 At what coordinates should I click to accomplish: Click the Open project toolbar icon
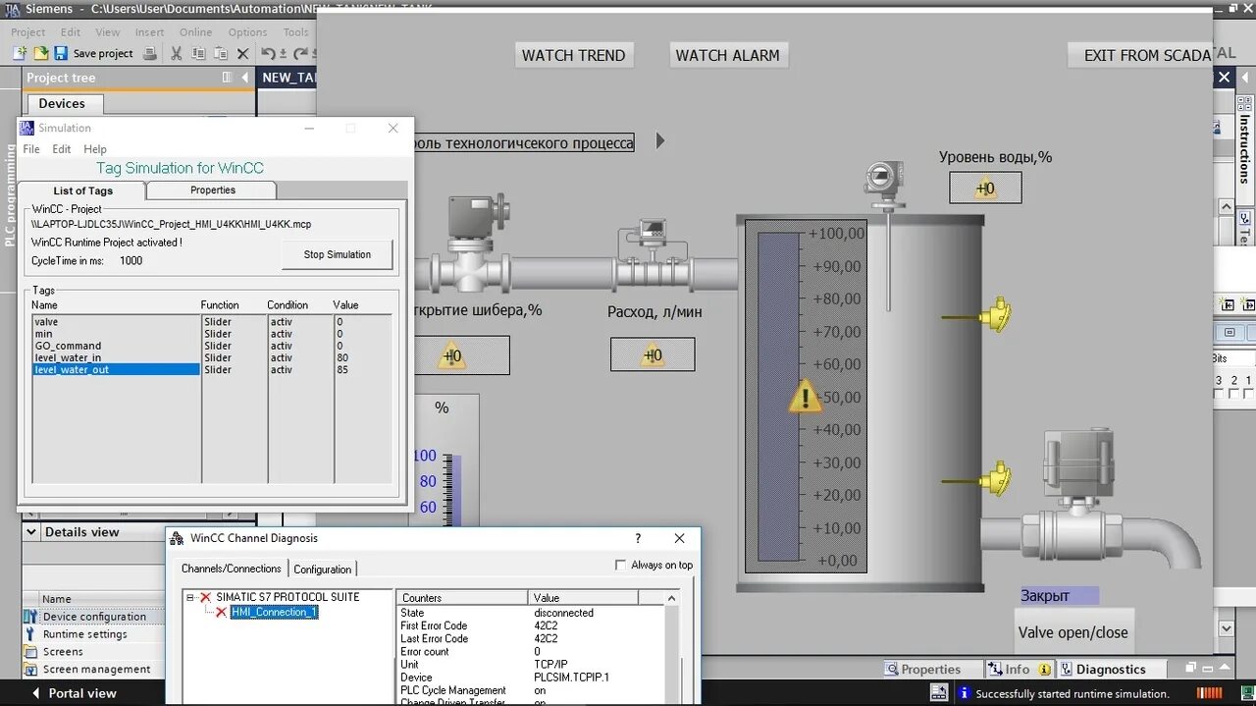(x=41, y=53)
